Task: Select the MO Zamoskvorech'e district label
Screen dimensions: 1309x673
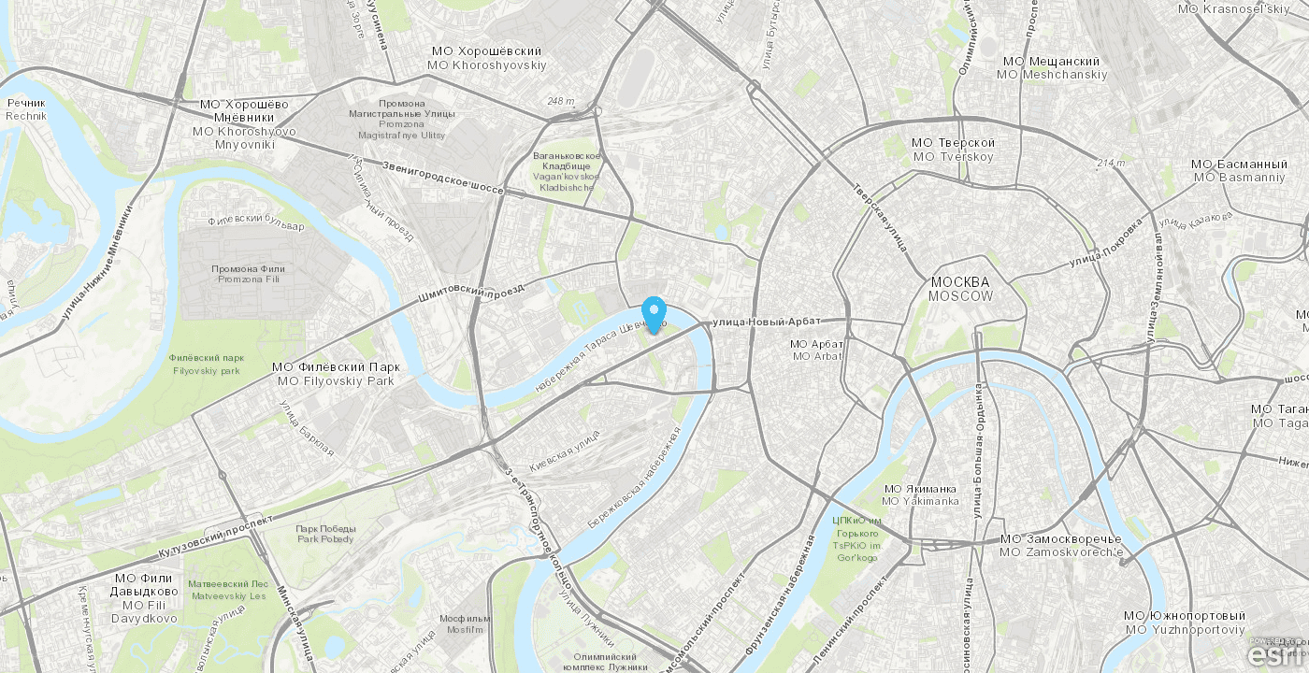Action: click(x=1061, y=546)
